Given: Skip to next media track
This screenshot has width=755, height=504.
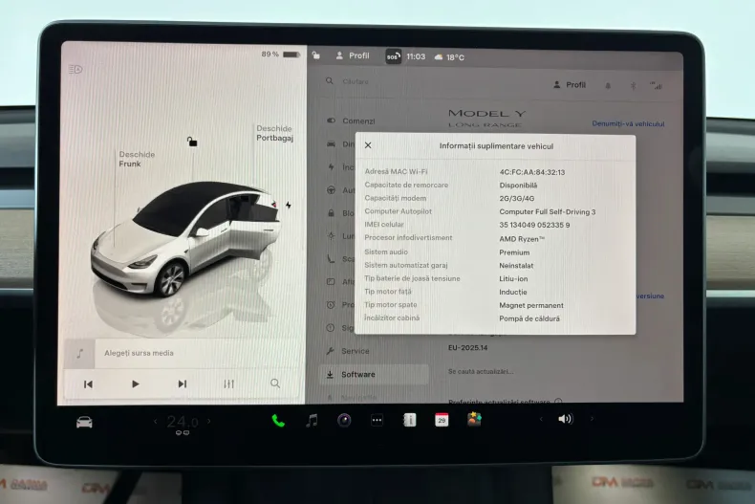Looking at the screenshot, I should tap(182, 384).
